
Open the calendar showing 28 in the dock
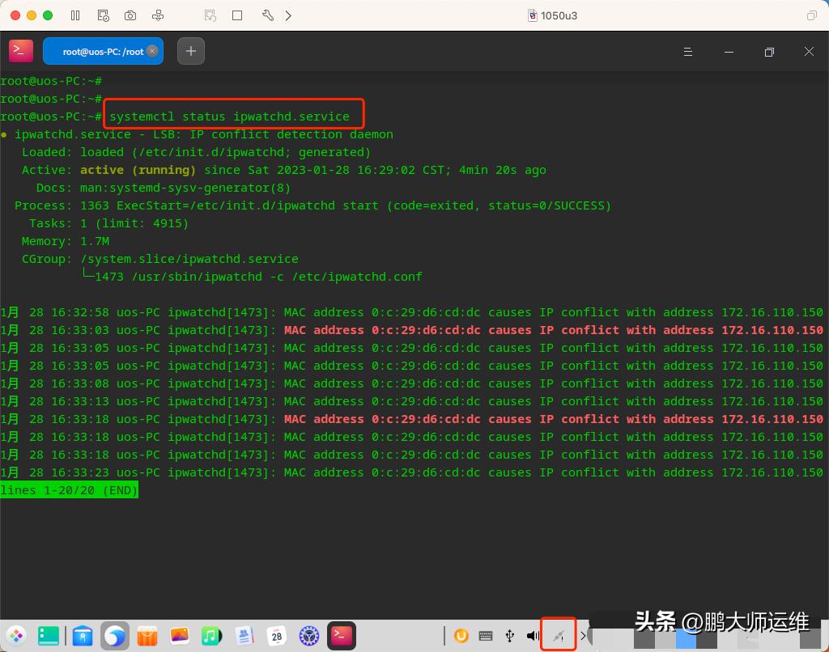(276, 636)
